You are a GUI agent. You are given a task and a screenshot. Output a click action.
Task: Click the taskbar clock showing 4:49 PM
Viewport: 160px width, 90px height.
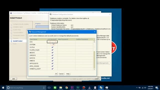tap(150, 88)
